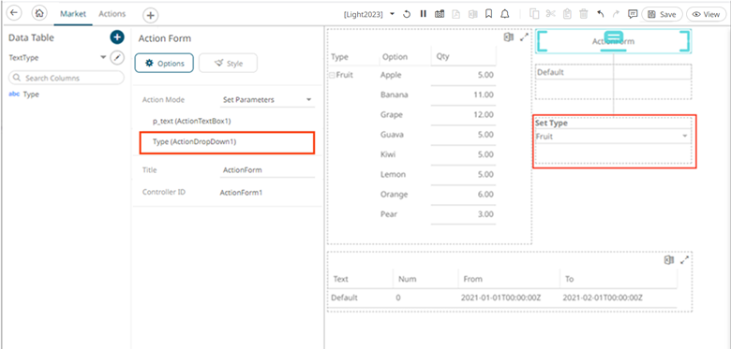Click the copy icon in toolbar
This screenshot has height=349, width=731.
tap(534, 14)
